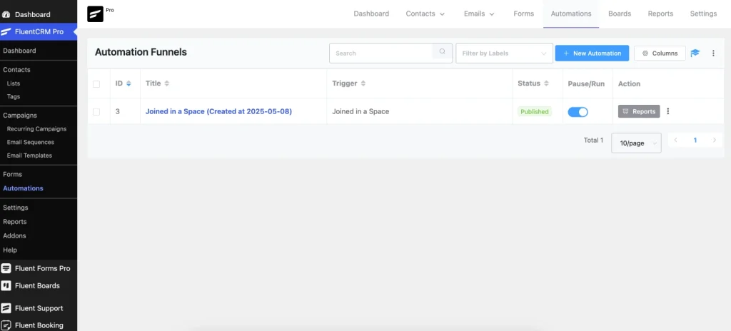Click the FluentCRM Pro sidebar icon
The height and width of the screenshot is (331, 731).
point(6,31)
